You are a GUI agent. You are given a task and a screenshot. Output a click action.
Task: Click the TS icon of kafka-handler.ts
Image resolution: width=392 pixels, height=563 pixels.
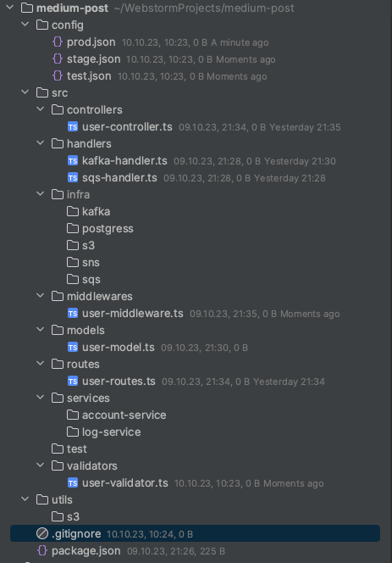pos(73,160)
